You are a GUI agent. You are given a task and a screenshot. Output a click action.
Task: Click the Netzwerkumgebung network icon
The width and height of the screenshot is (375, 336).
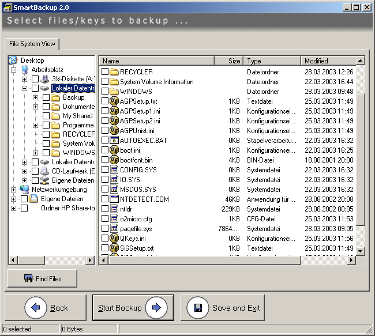[24, 190]
